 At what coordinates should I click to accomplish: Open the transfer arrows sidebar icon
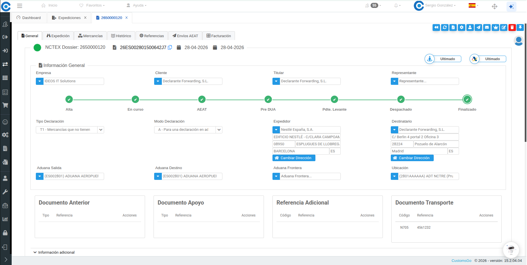[x=5, y=64]
